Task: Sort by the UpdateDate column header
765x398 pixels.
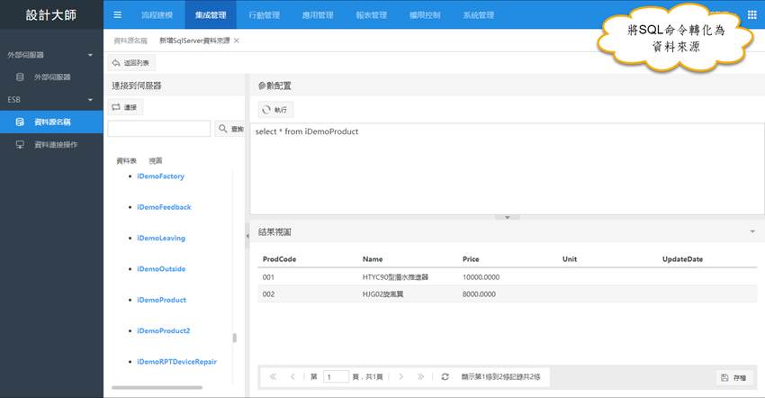Action: tap(682, 259)
